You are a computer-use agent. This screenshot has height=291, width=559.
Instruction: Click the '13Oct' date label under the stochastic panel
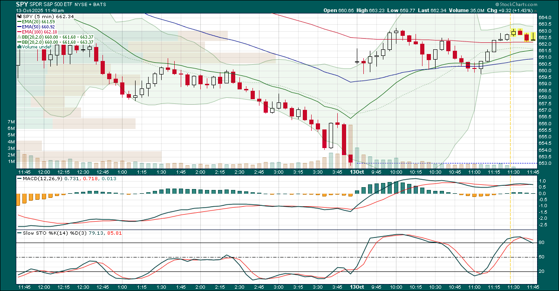pos(357,287)
